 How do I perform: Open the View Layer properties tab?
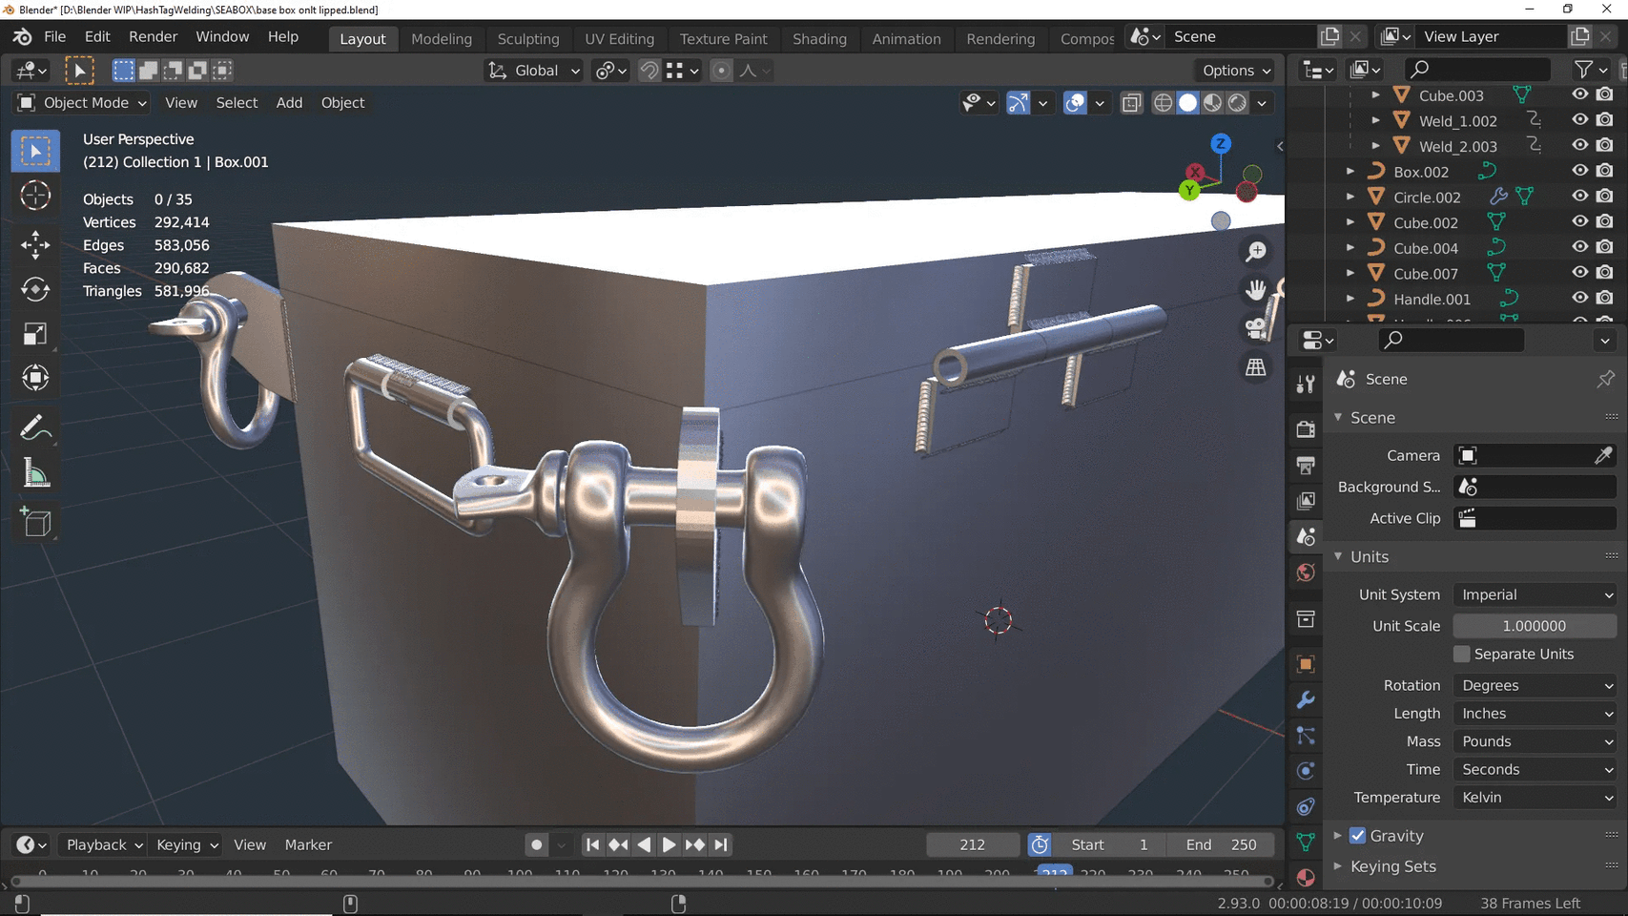tap(1306, 501)
